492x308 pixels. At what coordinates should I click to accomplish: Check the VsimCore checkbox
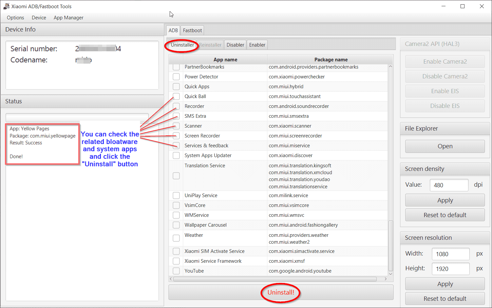[x=176, y=205]
